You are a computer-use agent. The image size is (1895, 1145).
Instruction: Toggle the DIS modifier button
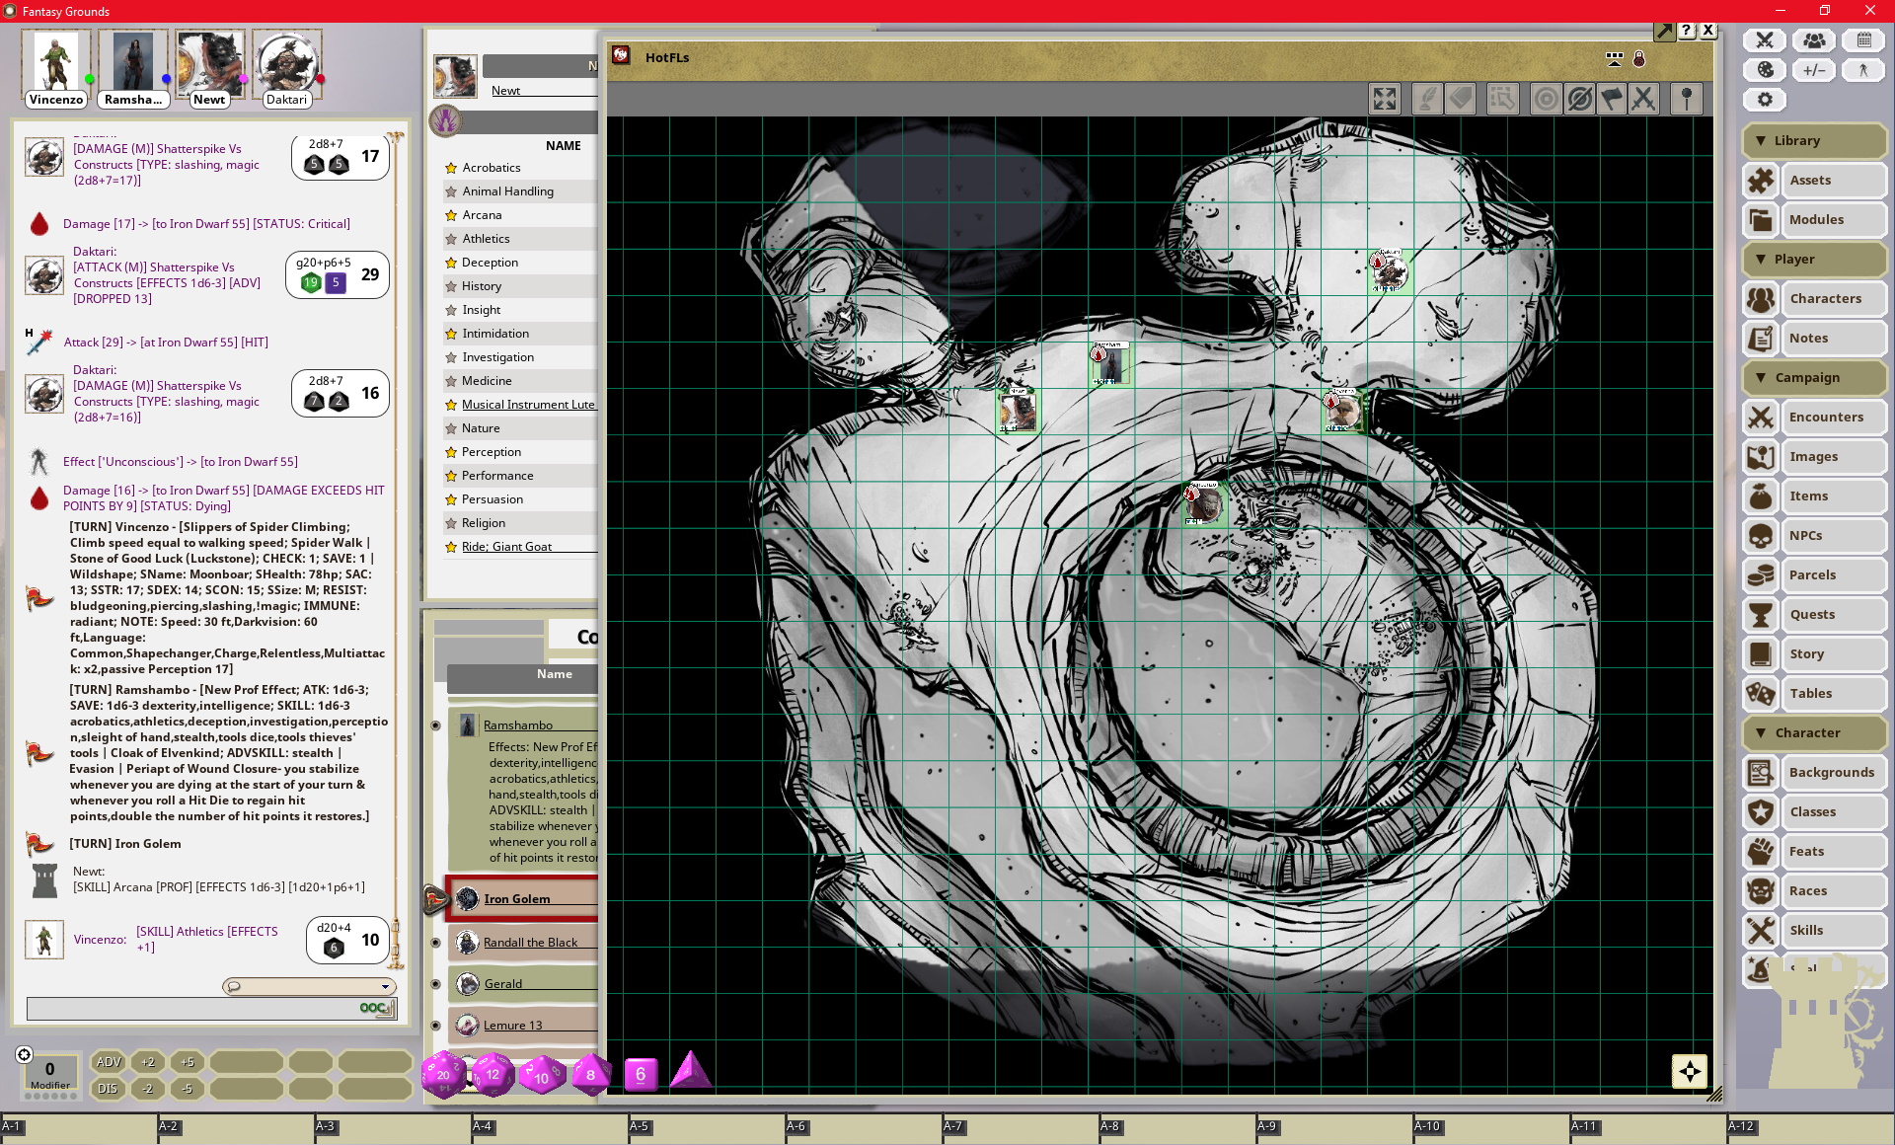(108, 1089)
